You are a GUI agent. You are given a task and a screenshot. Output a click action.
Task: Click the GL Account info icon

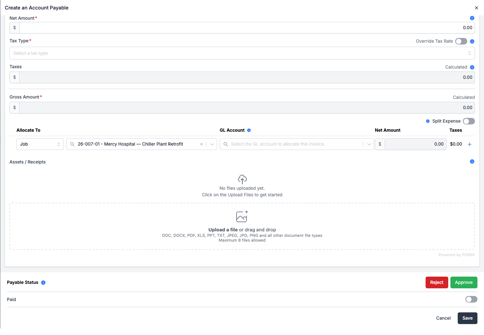coord(249,130)
